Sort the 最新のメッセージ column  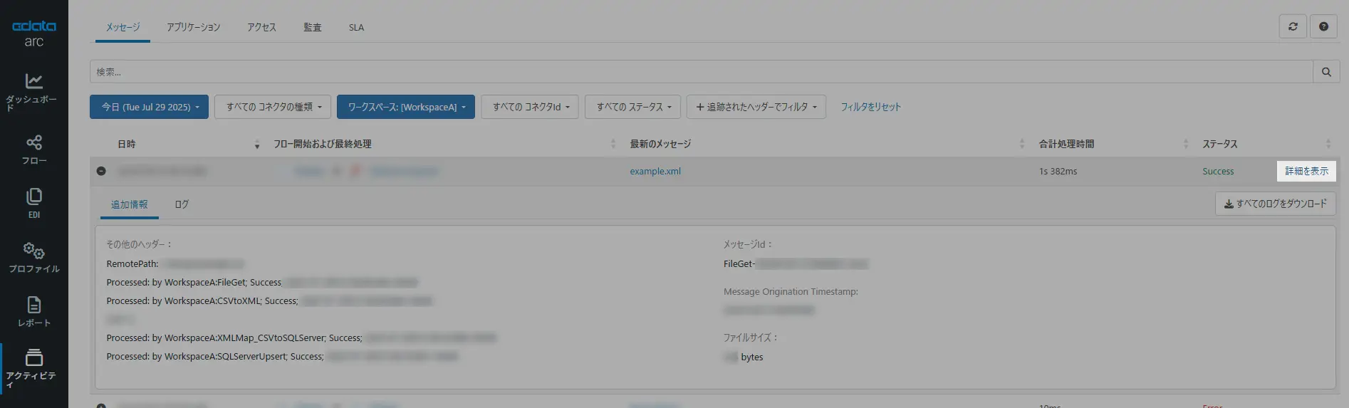[x=1022, y=144]
